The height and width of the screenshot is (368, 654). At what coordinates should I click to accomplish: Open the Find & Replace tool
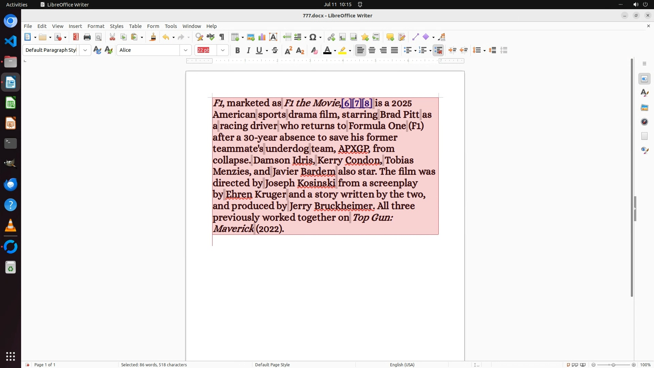(199, 37)
